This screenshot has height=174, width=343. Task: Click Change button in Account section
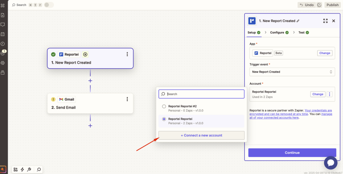[318, 94]
